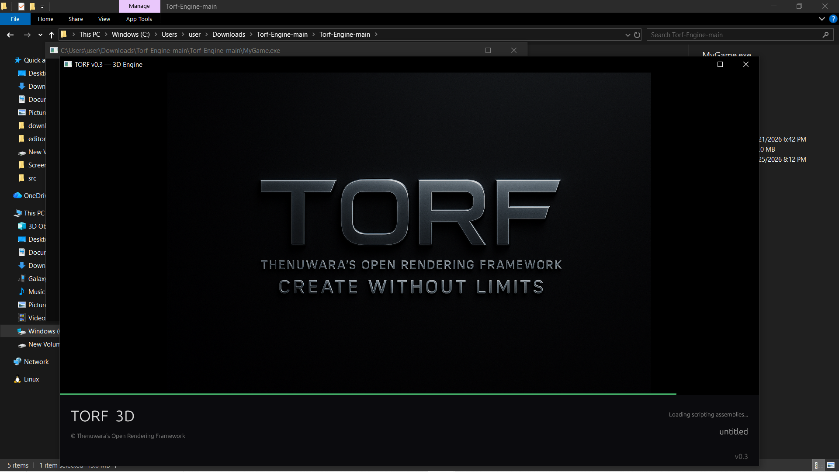The image size is (839, 472).
Task: Expand the recent locations dropdown arrow
Action: pos(40,35)
